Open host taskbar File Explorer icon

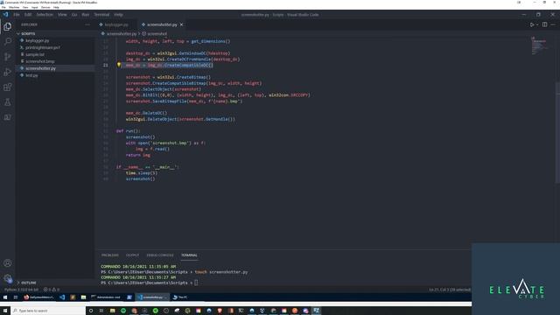(113, 311)
